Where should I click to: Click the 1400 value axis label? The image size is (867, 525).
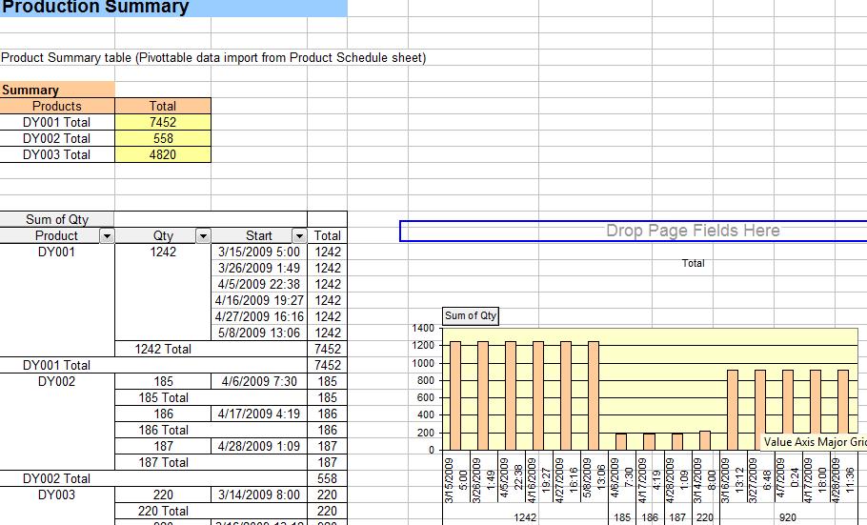[x=423, y=328]
